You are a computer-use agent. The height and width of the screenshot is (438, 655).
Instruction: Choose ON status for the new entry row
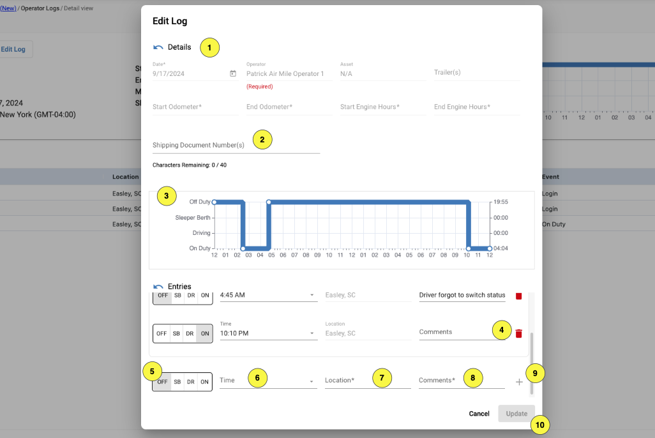tap(205, 382)
